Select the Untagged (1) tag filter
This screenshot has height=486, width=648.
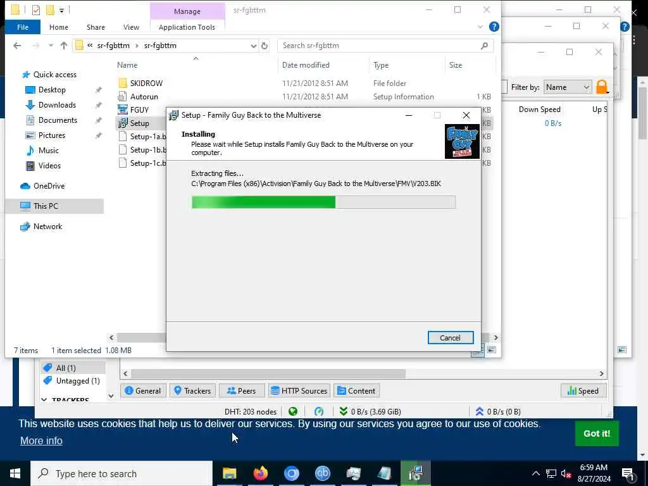[72, 380]
